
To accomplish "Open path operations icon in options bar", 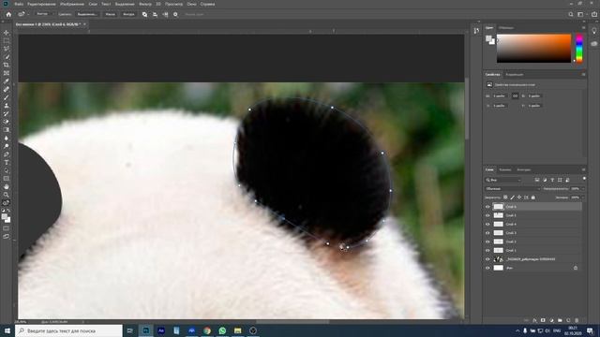I will pos(144,15).
